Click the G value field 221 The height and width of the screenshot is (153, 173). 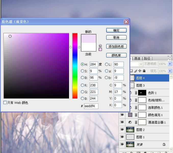pos(94,92)
